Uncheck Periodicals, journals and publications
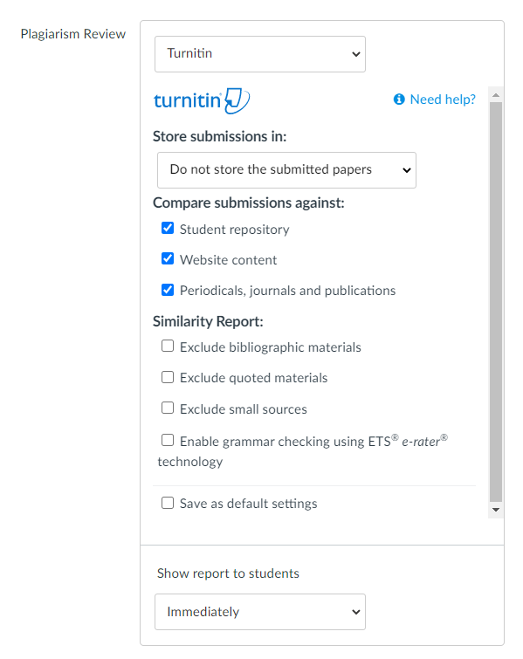This screenshot has height=659, width=523. [x=168, y=290]
